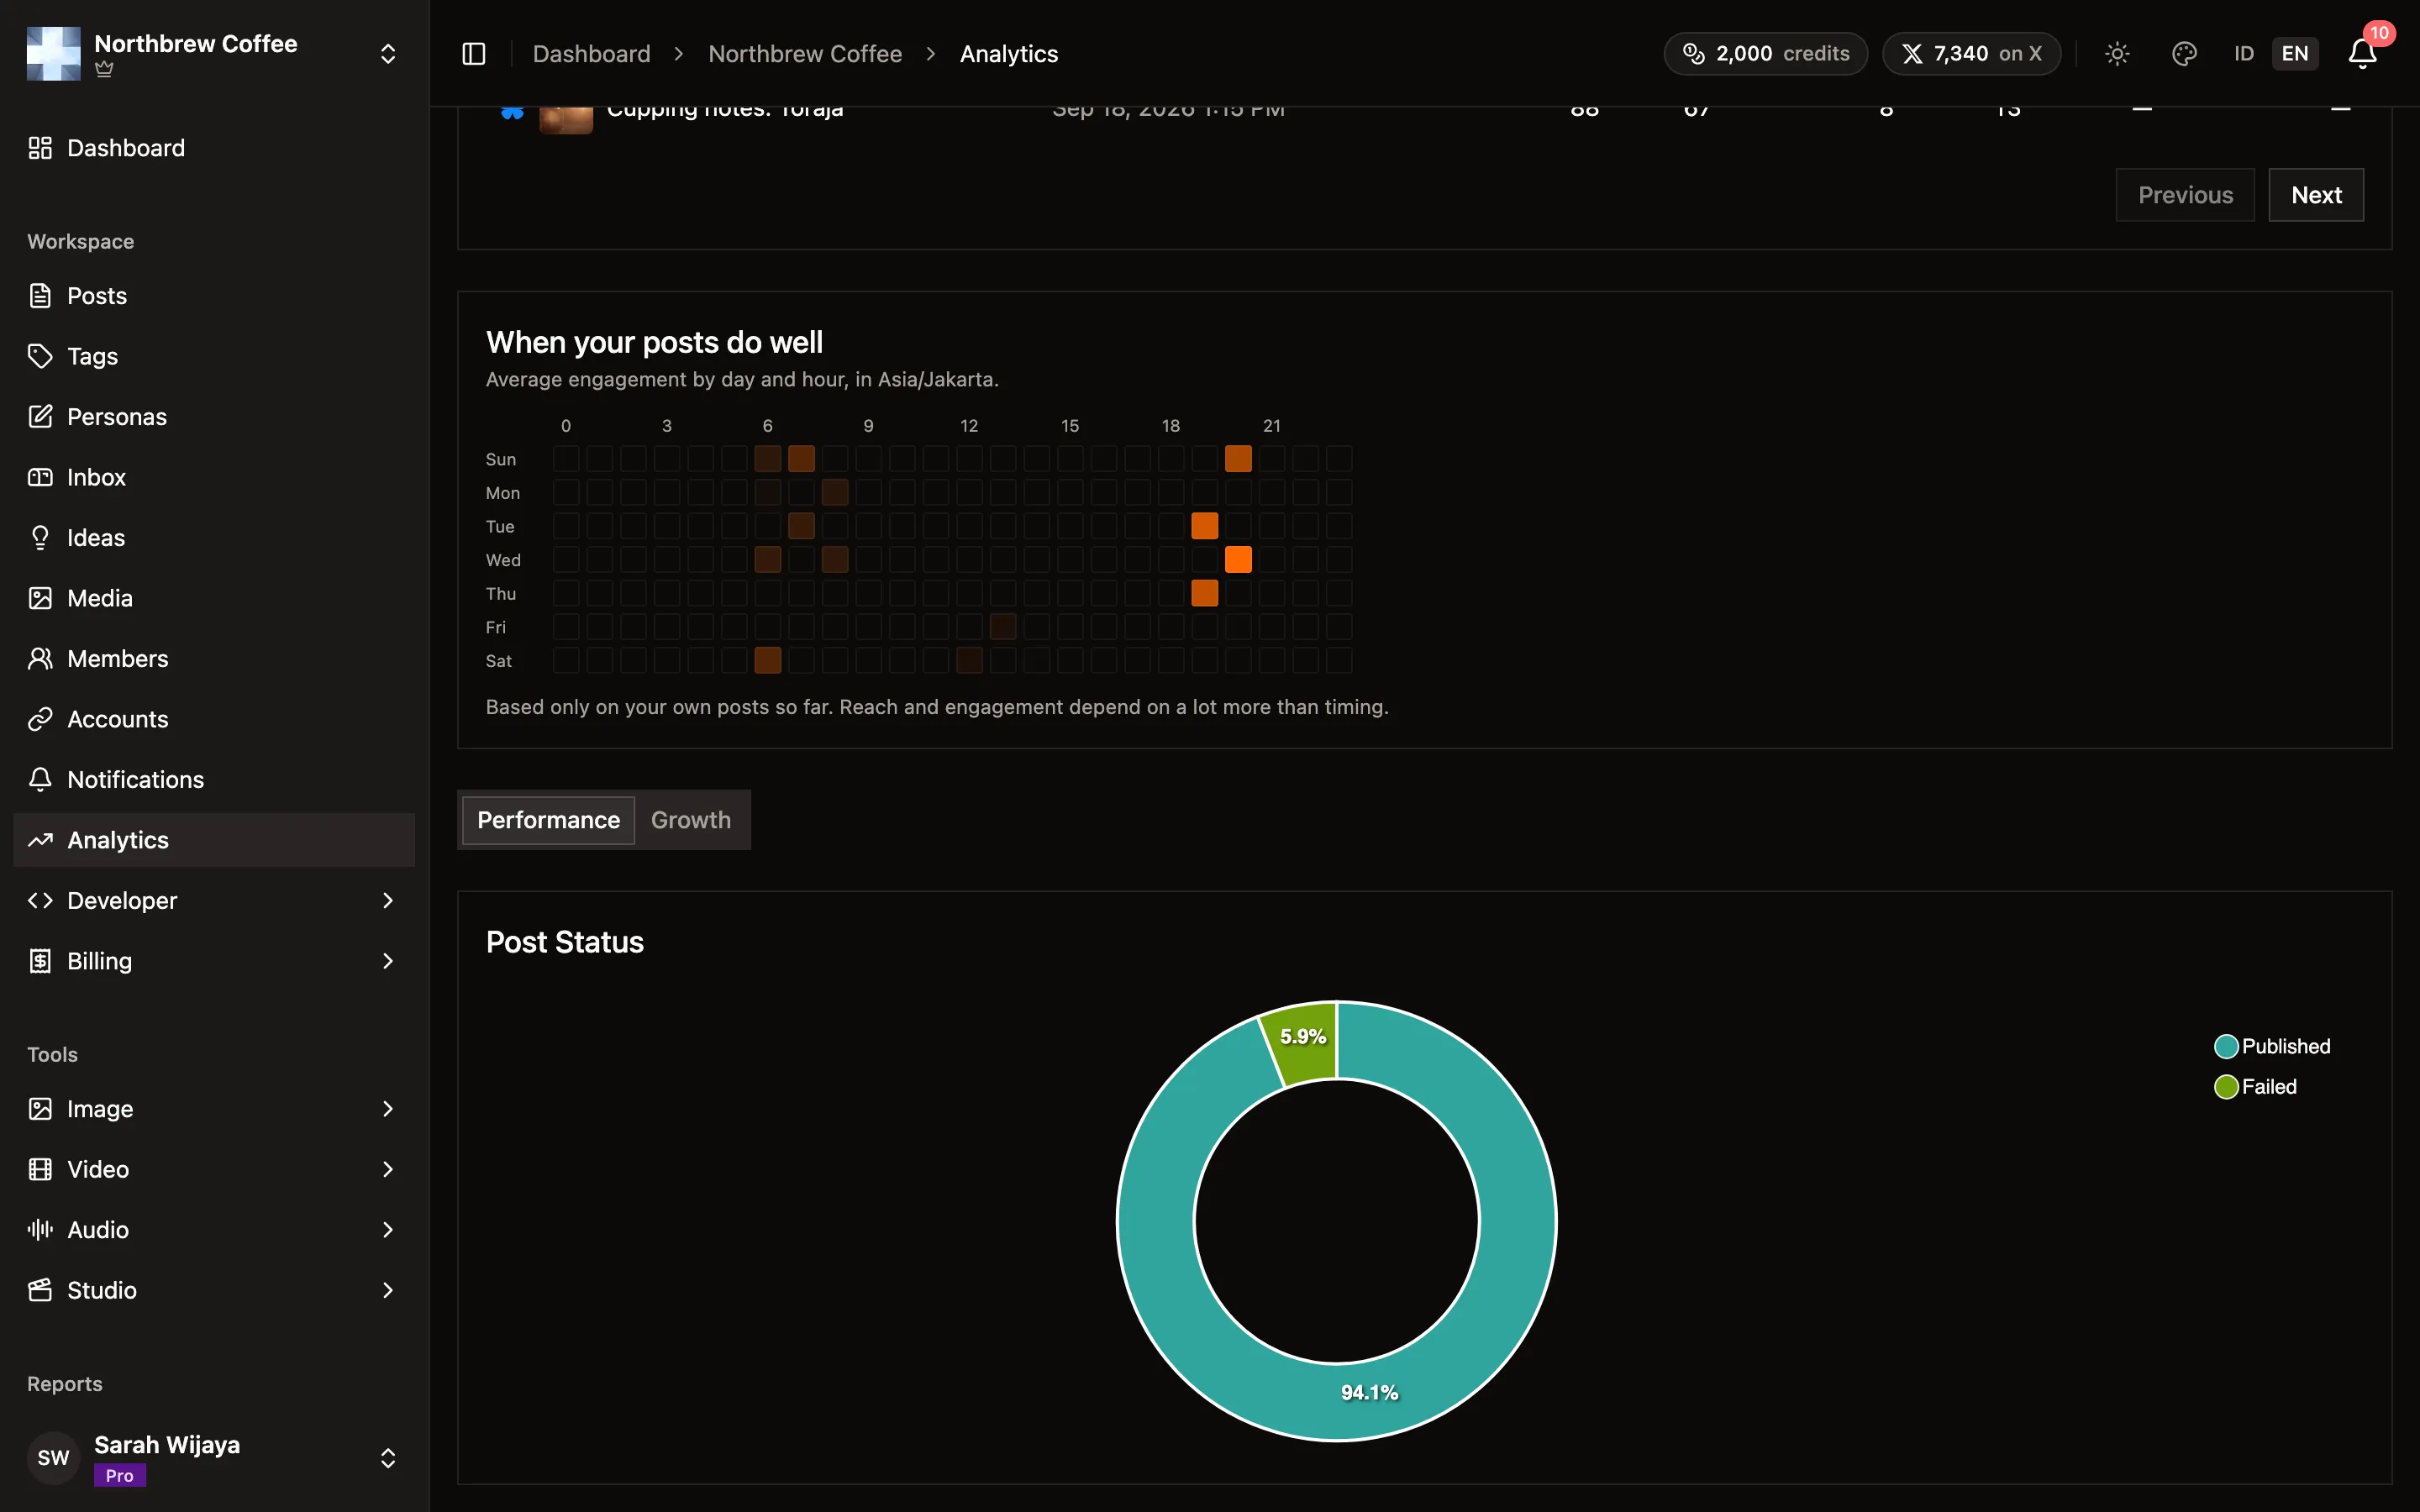Go to Northbrew Coffee breadcrumb
The image size is (2420, 1512).
point(805,54)
